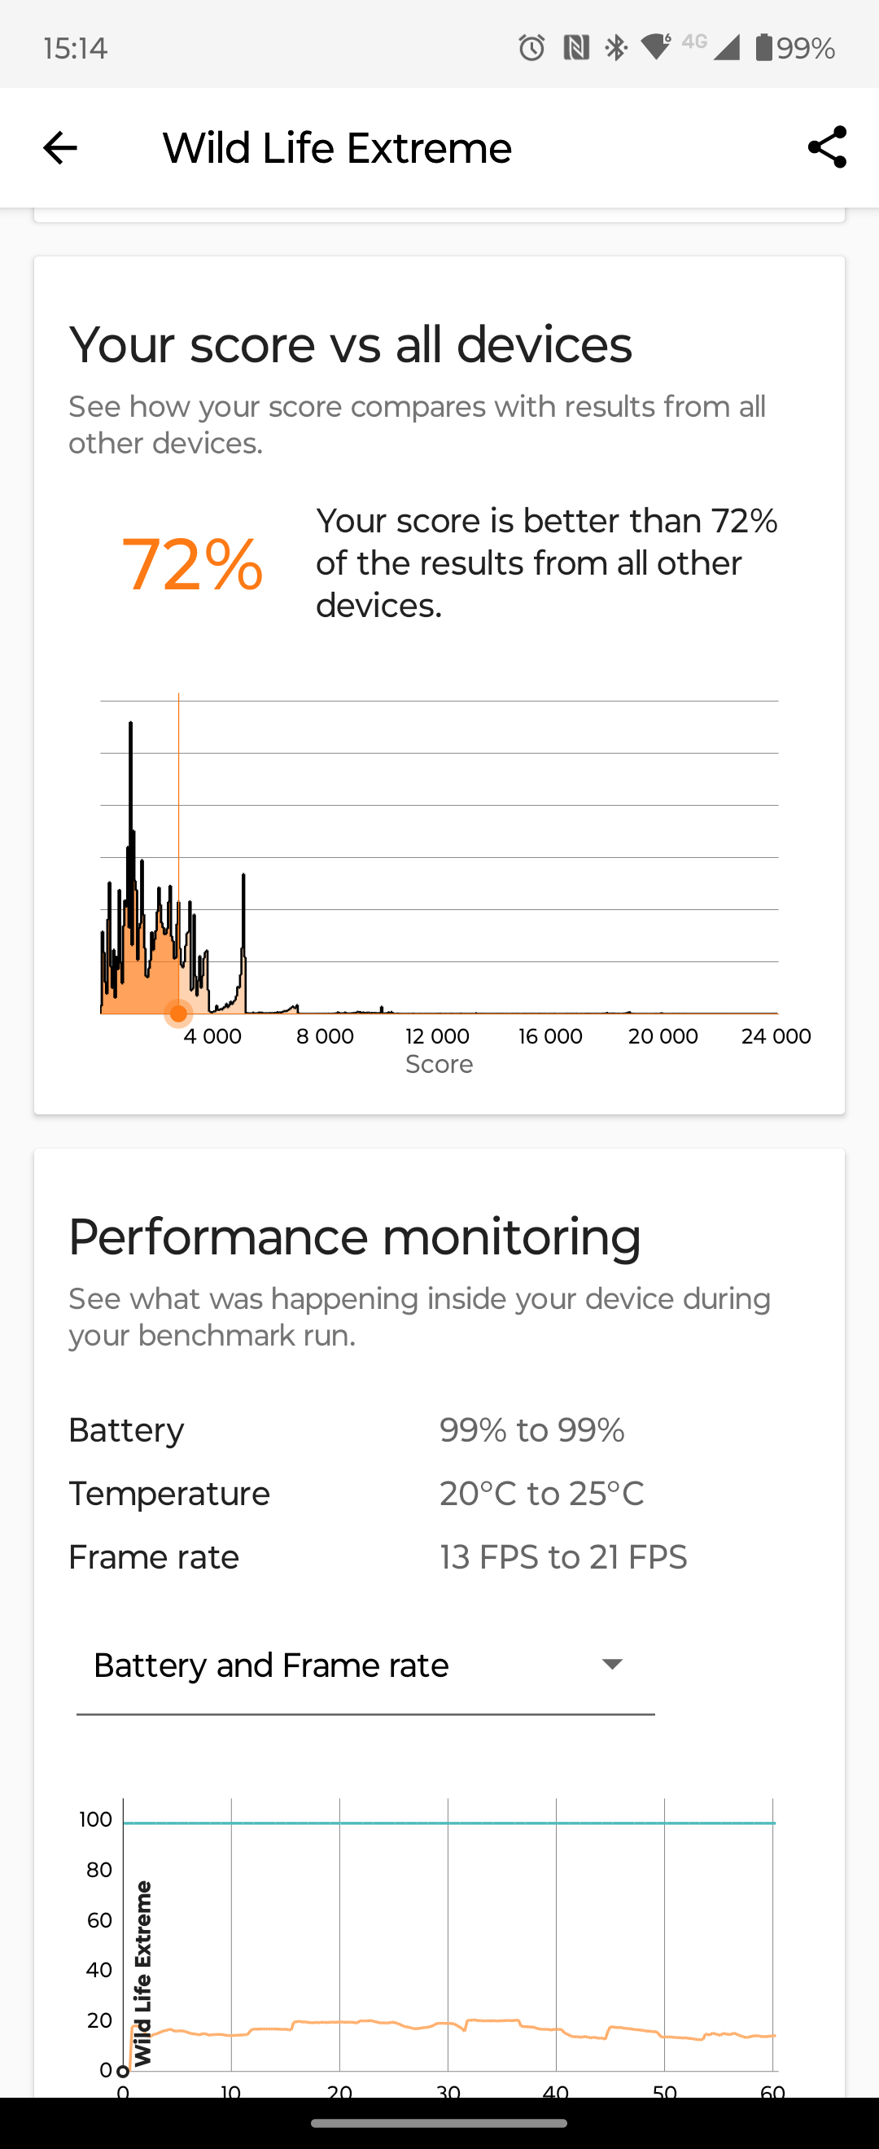Tap the Temperature row value
This screenshot has width=879, height=2149.
pyautogui.click(x=541, y=1493)
